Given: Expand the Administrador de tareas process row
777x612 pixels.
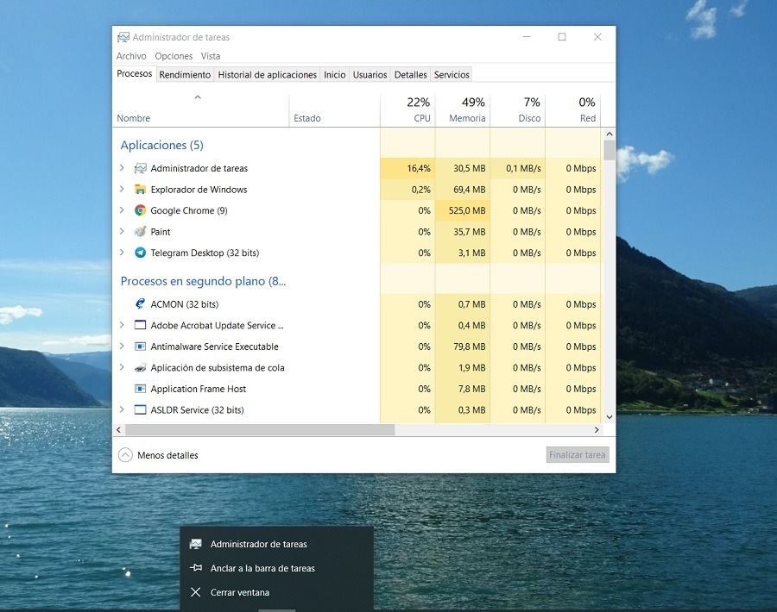Looking at the screenshot, I should click(122, 168).
